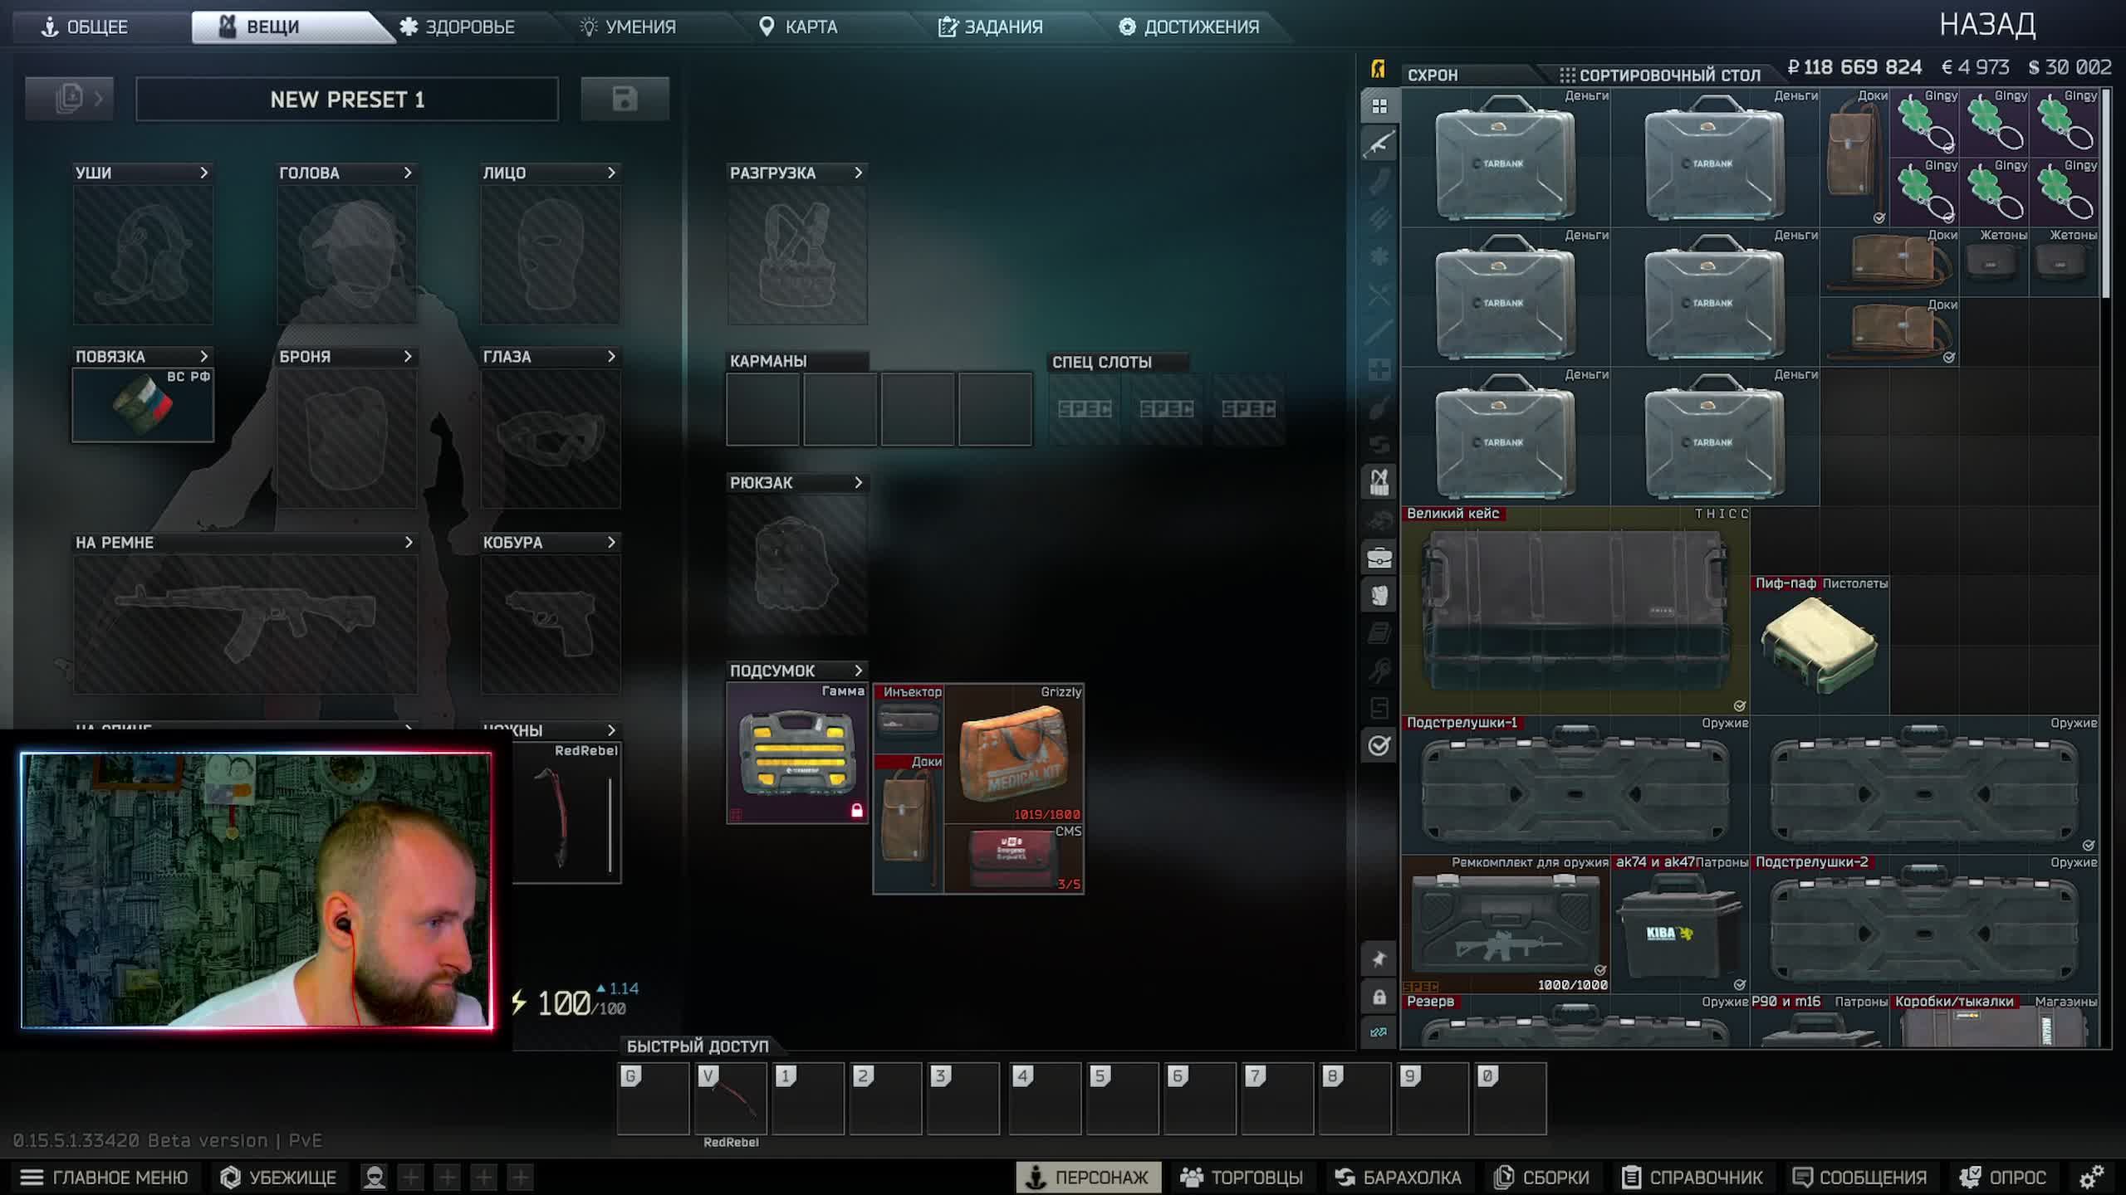Image resolution: width=2126 pixels, height=1195 pixels.
Task: Show all stash items (grid icon)
Action: 1379,106
